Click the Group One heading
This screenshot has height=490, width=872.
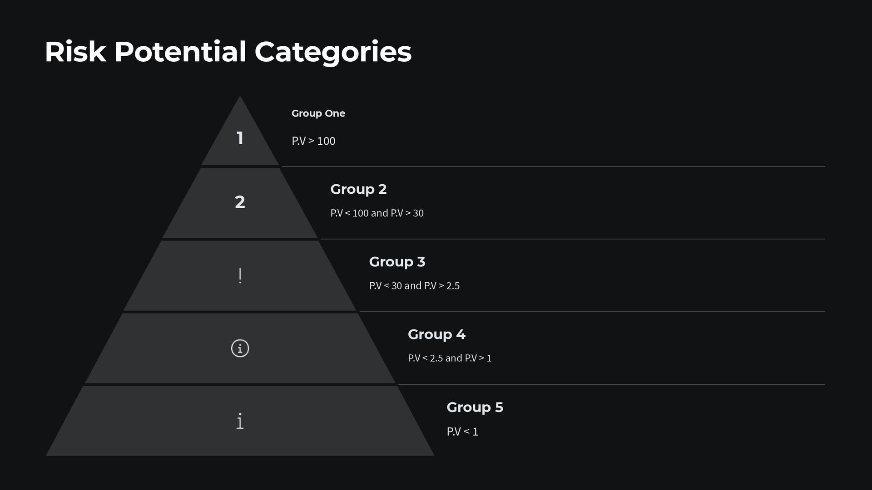tap(318, 113)
